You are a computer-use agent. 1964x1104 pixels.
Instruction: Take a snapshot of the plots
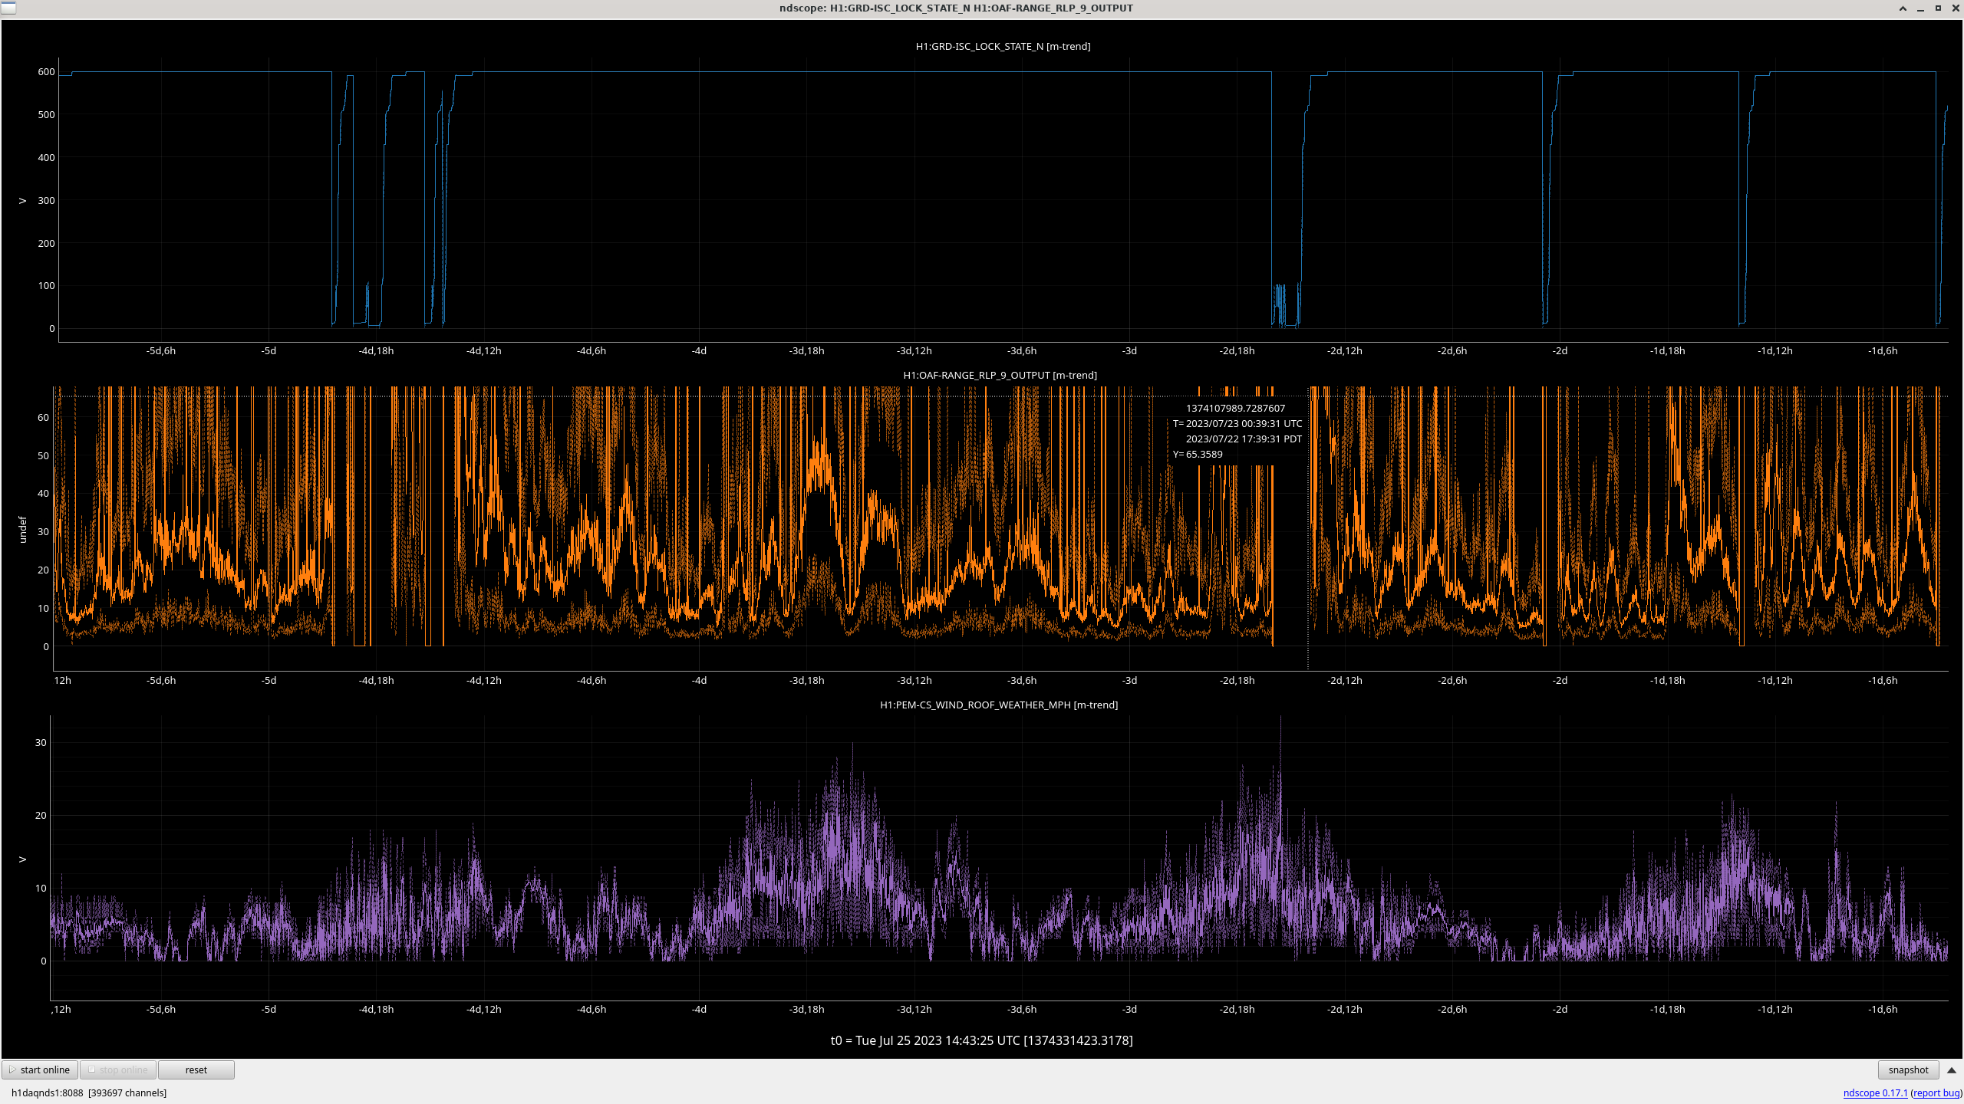[1908, 1070]
